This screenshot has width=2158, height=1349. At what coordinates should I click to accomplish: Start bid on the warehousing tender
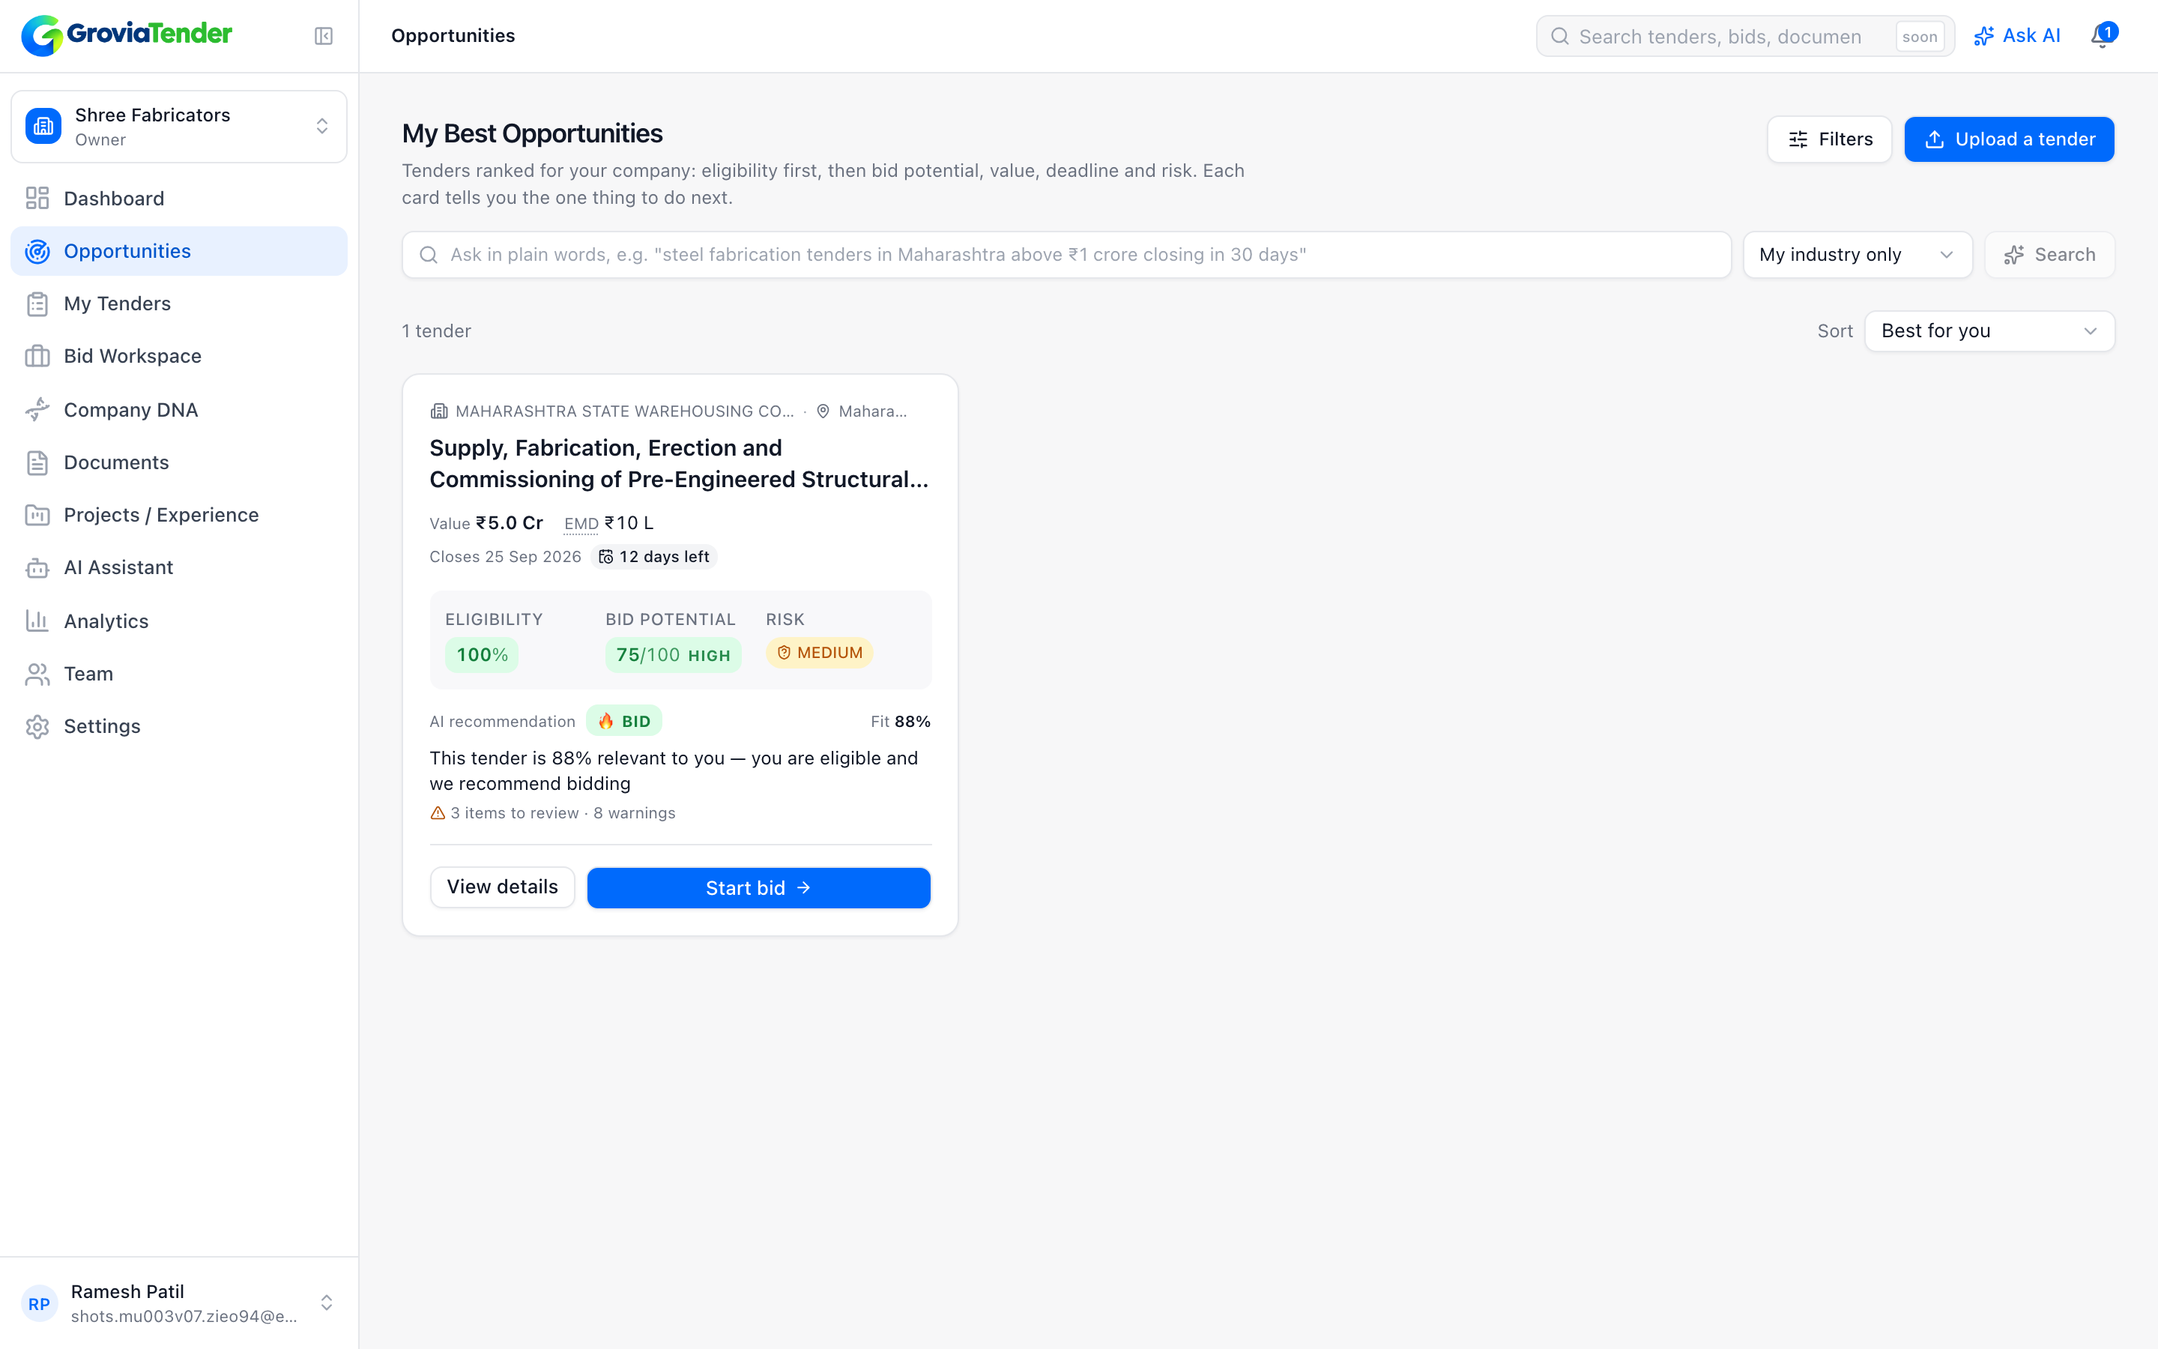pyautogui.click(x=758, y=888)
